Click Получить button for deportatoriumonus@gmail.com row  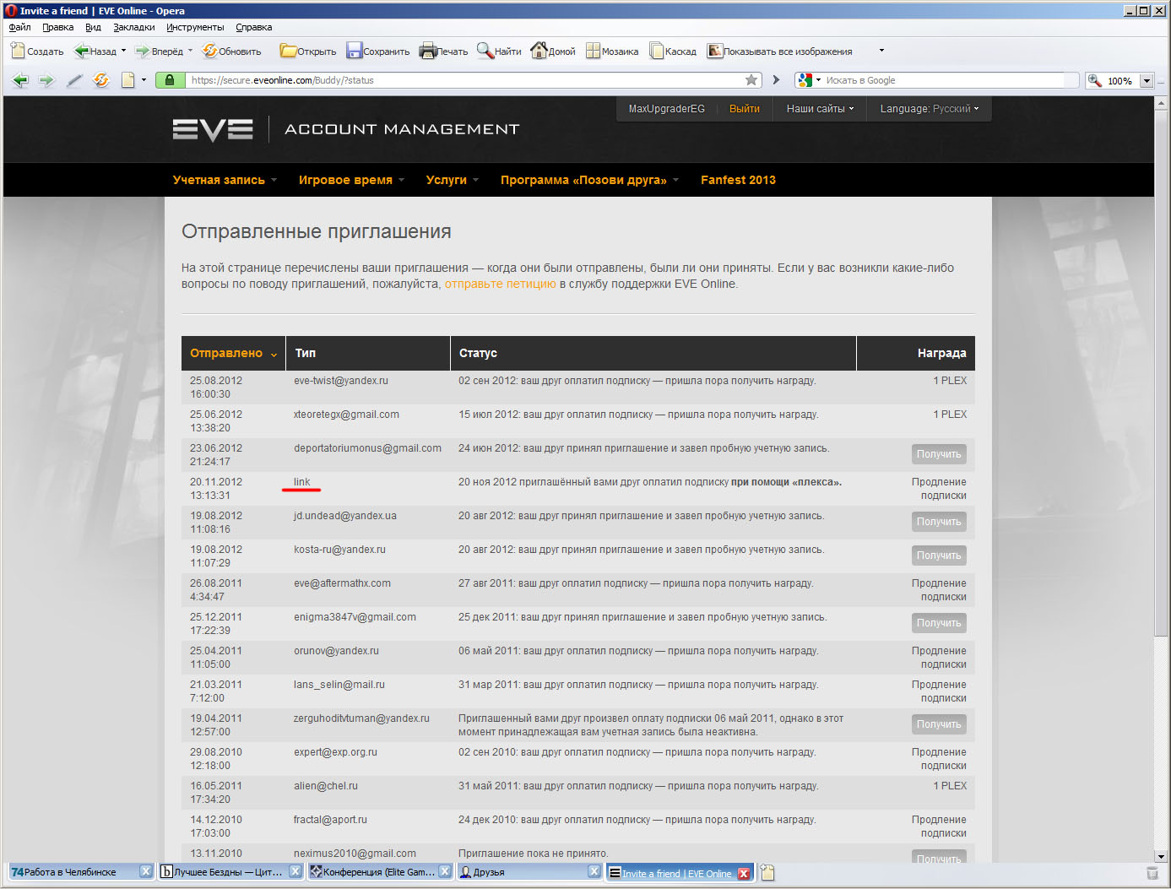pos(939,454)
